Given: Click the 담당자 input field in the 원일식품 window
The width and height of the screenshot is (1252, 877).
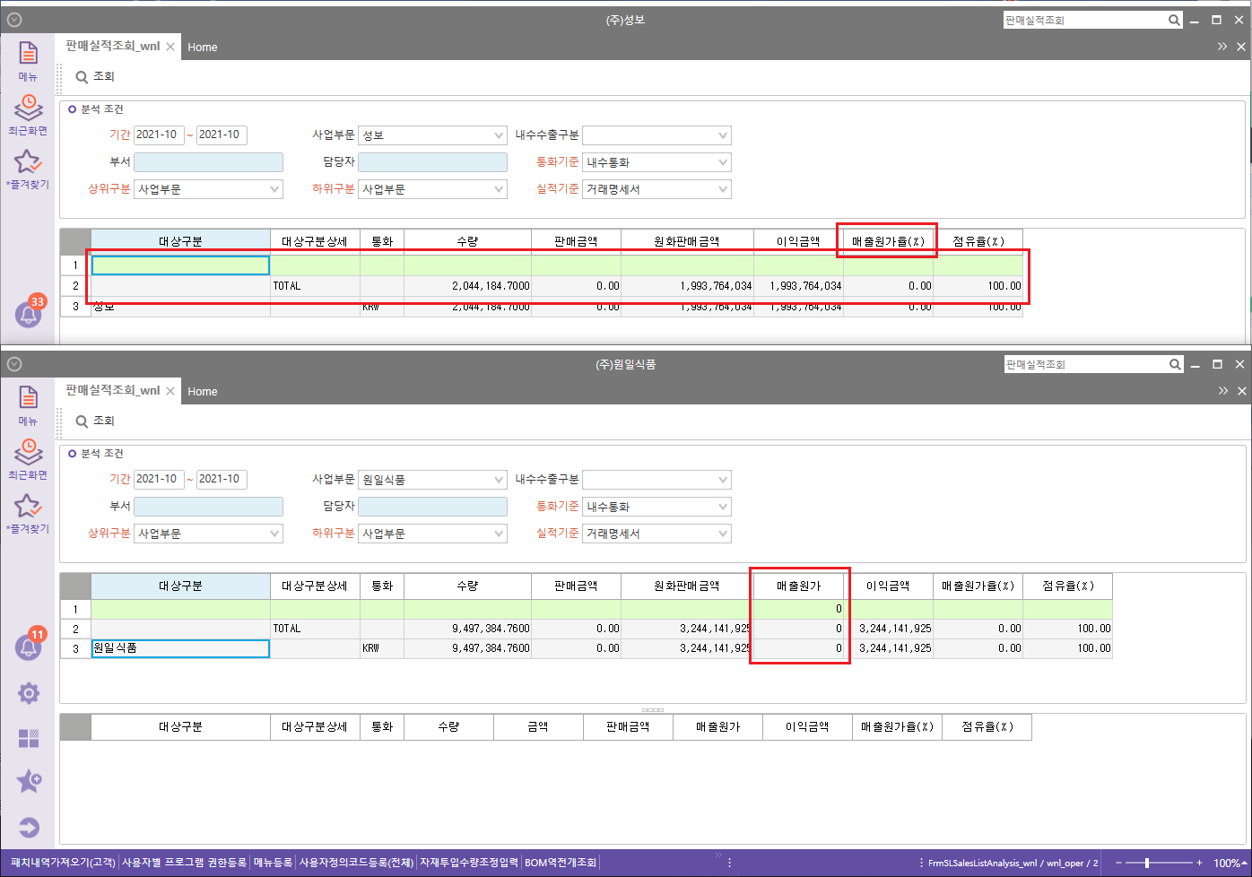Looking at the screenshot, I should coord(433,507).
